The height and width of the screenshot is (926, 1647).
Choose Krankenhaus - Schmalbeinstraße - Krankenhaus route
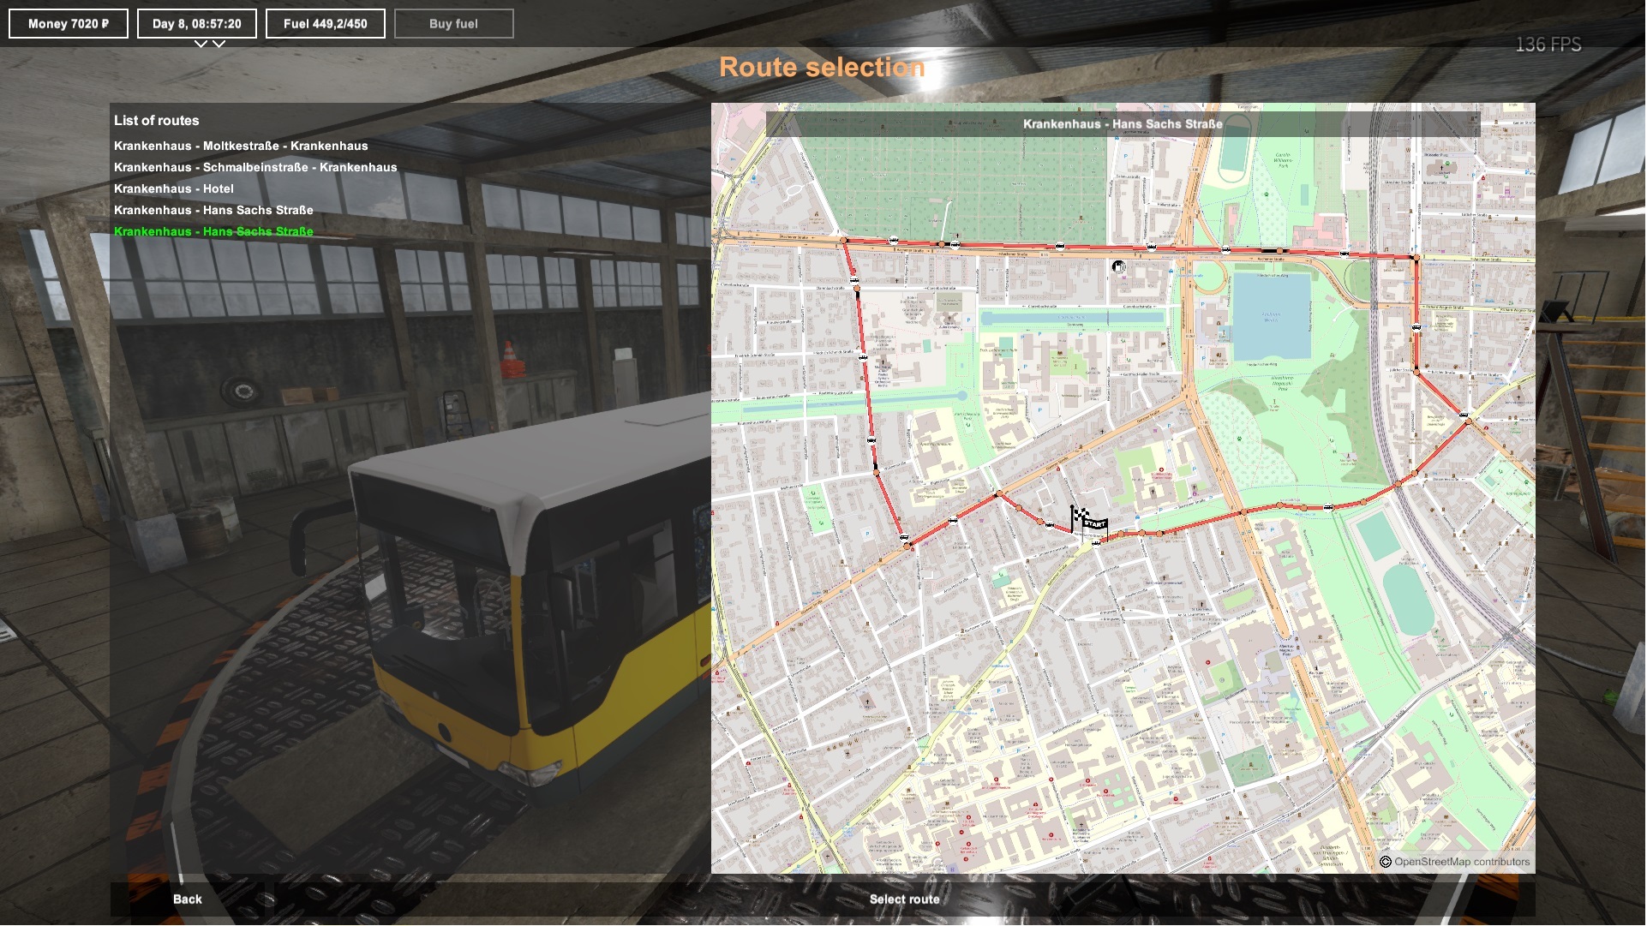(x=255, y=168)
